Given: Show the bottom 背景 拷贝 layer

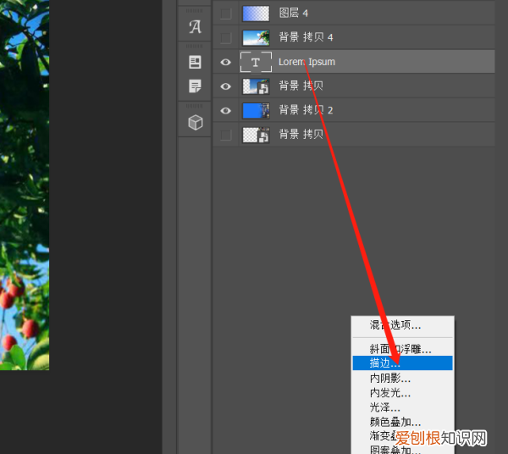Looking at the screenshot, I should [x=226, y=135].
